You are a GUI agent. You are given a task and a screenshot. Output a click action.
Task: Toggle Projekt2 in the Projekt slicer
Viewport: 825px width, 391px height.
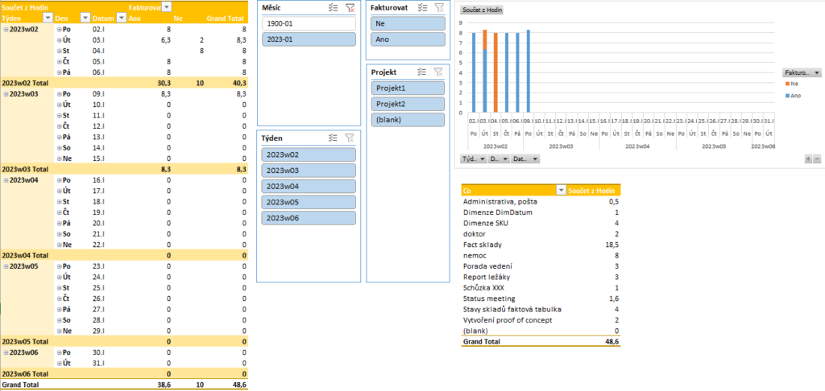pos(408,104)
